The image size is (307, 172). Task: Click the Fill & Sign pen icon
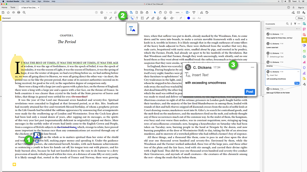tap(202, 12)
